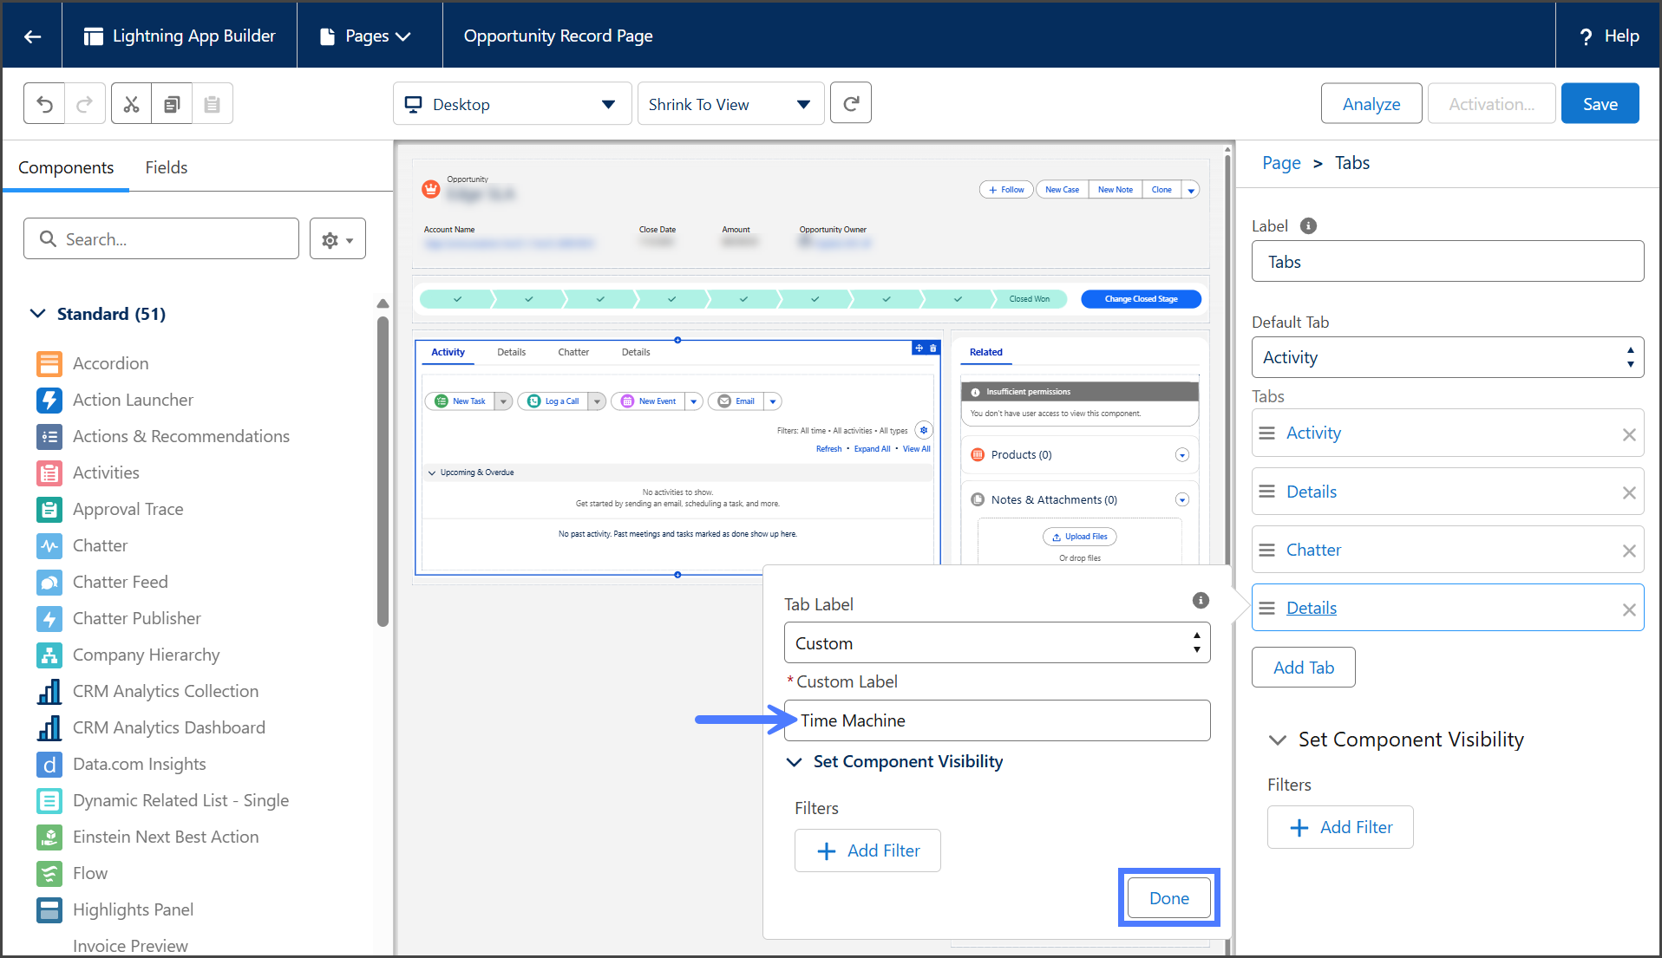This screenshot has width=1662, height=958.
Task: Click the Done button
Action: click(1168, 898)
